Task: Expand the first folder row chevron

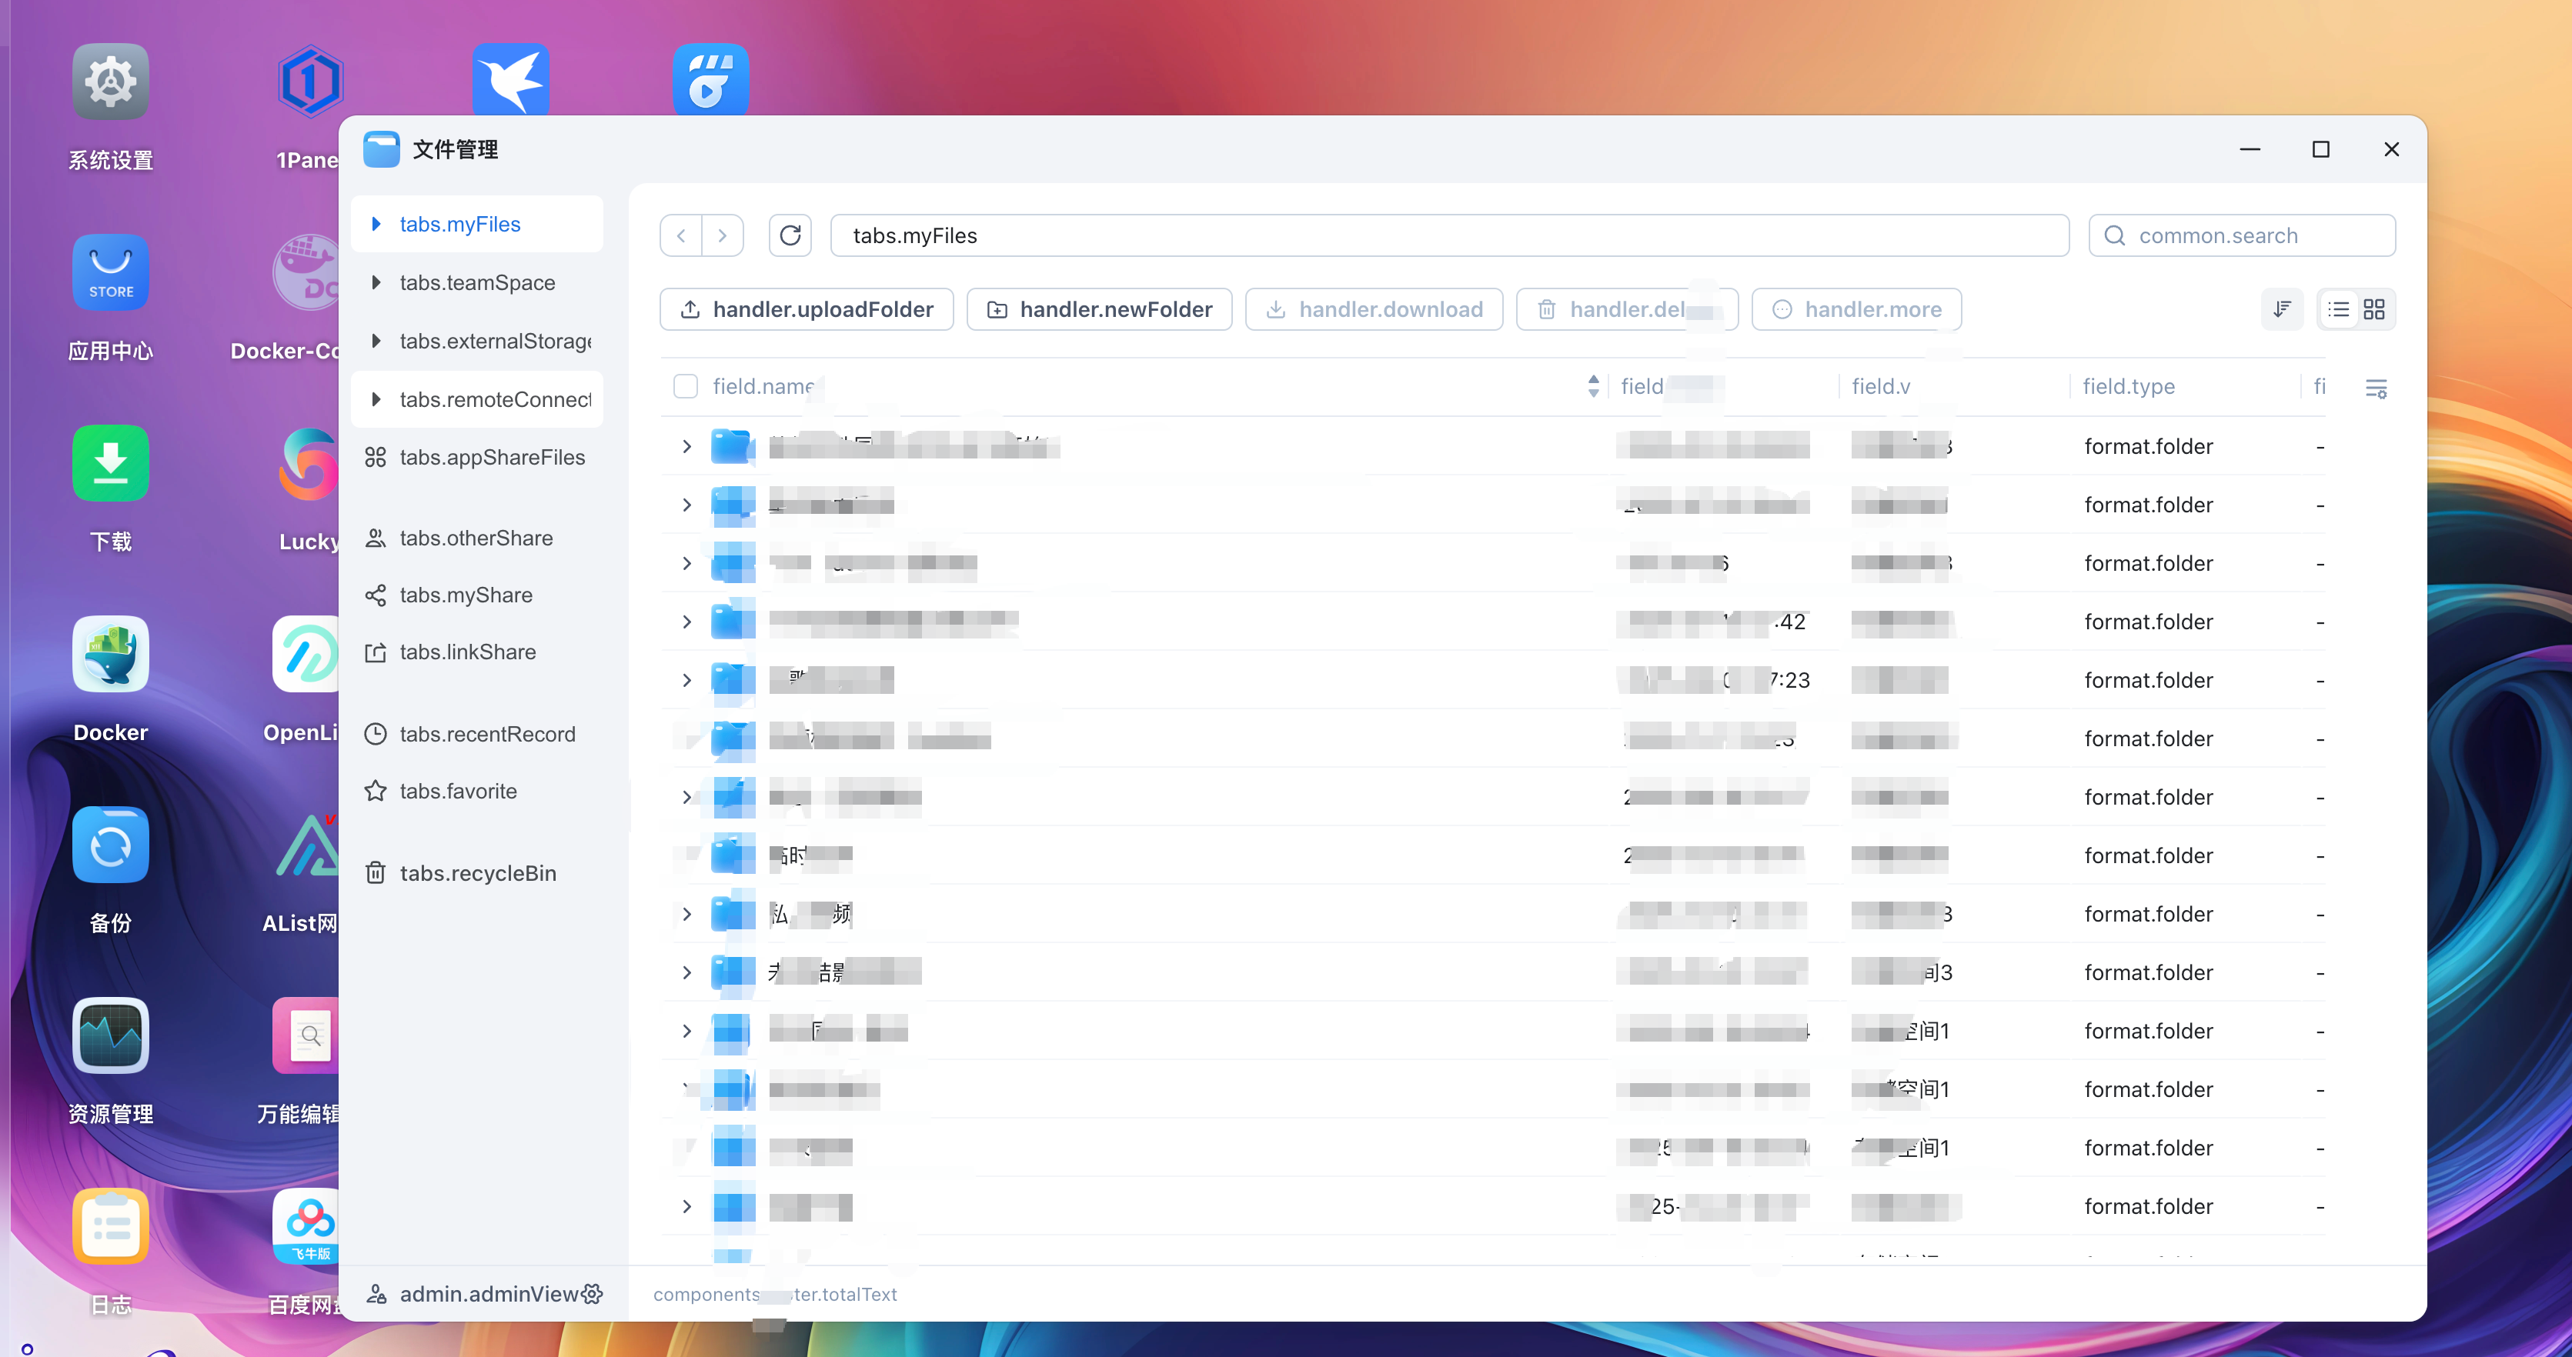Action: (x=686, y=446)
